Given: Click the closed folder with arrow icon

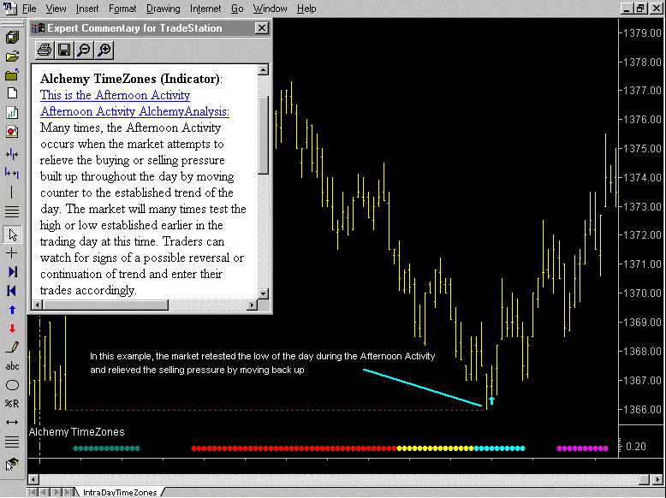Looking at the screenshot, I should click(x=12, y=75).
